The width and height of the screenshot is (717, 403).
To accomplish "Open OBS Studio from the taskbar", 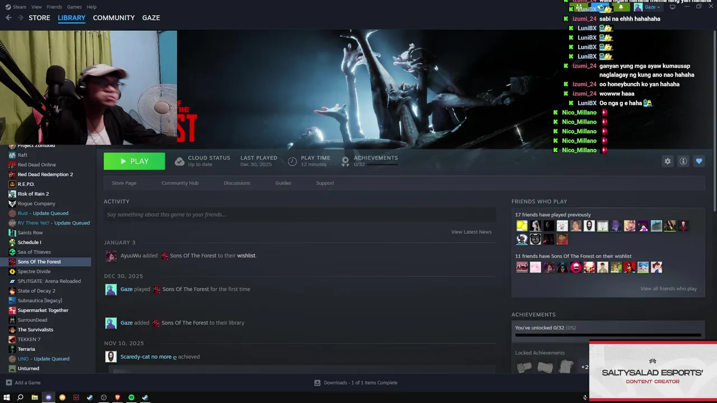I will 104,397.
